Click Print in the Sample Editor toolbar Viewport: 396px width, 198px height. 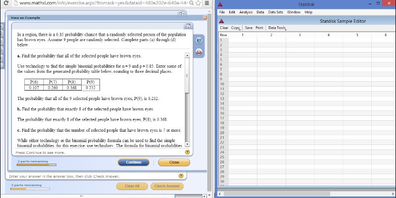[x=259, y=28]
